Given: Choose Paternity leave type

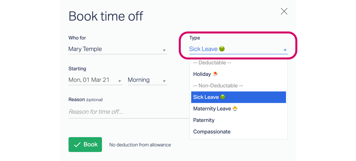Looking at the screenshot, I should tap(238, 120).
